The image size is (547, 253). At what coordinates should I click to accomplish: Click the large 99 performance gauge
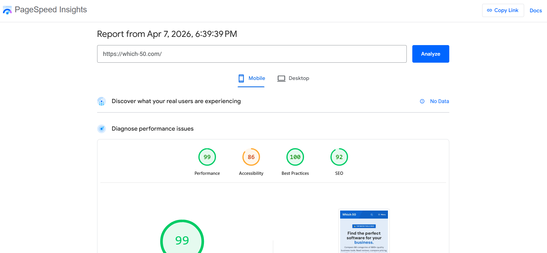[x=182, y=240]
